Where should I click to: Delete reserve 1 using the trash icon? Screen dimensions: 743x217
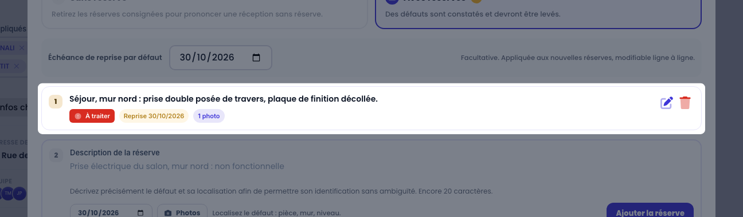pos(685,103)
